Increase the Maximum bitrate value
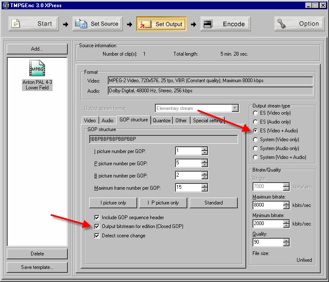The height and width of the screenshot is (282, 329). pyautogui.click(x=286, y=203)
